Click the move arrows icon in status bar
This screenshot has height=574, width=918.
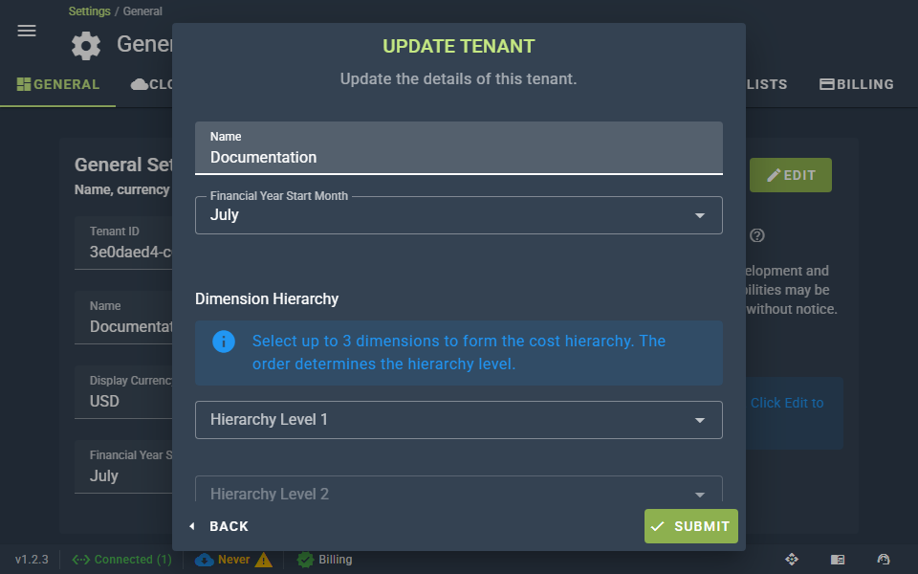click(792, 560)
